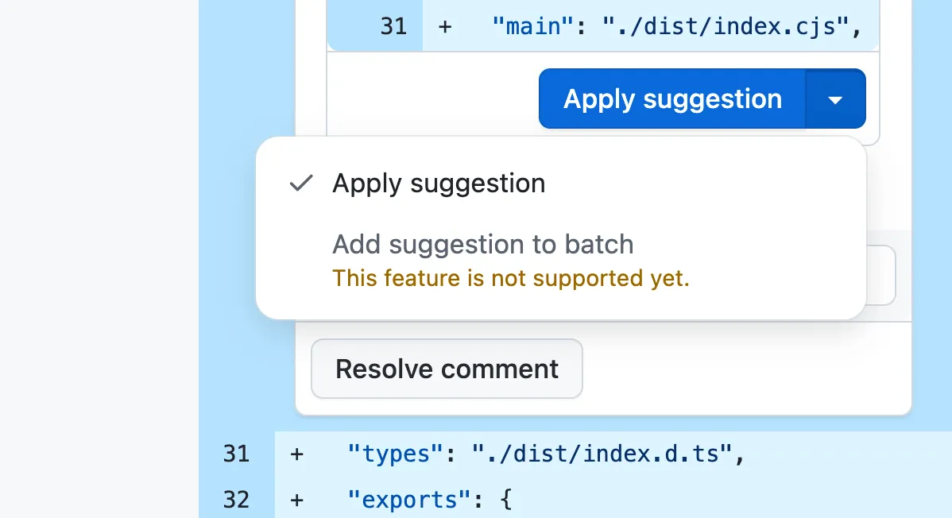This screenshot has width=952, height=518.
Task: Click the 'not supported yet' warning text
Action: coord(510,279)
